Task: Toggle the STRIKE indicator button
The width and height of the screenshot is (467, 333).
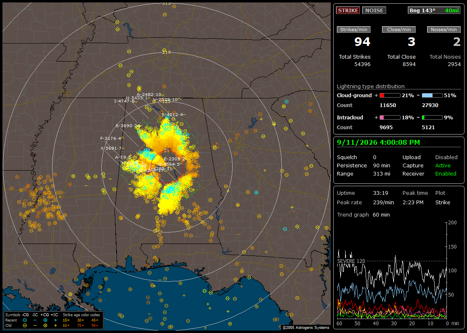Action: pos(348,10)
